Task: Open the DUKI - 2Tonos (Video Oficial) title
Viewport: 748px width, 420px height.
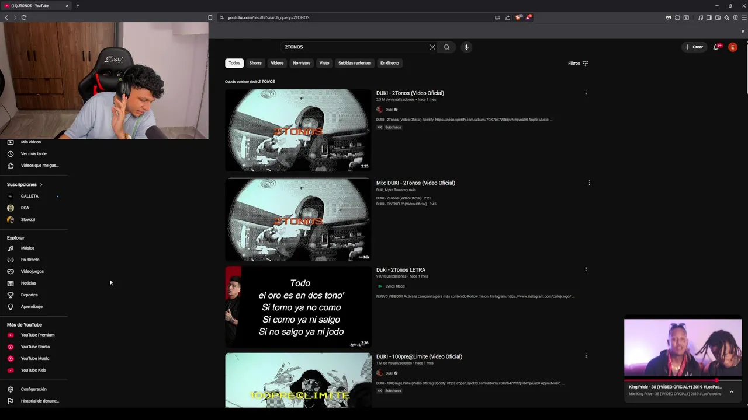Action: coord(410,93)
